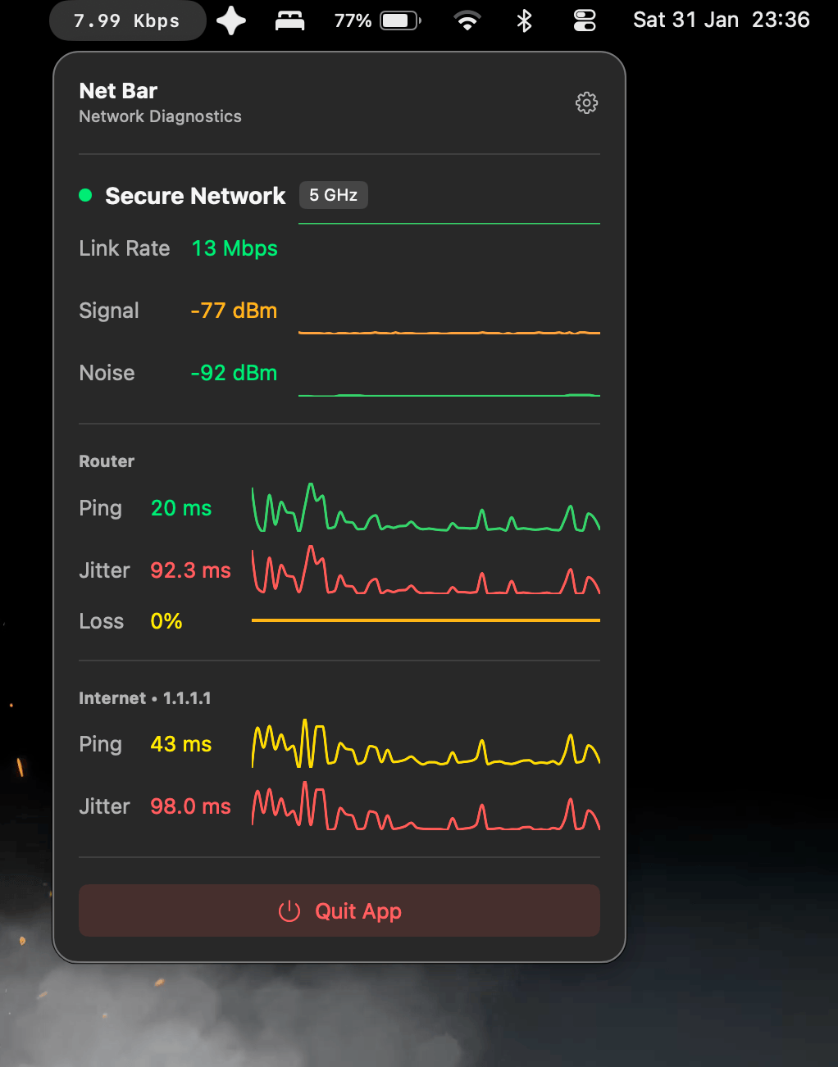Click the Router ping green graph
Viewport: 838px width, 1067px height.
click(x=426, y=510)
